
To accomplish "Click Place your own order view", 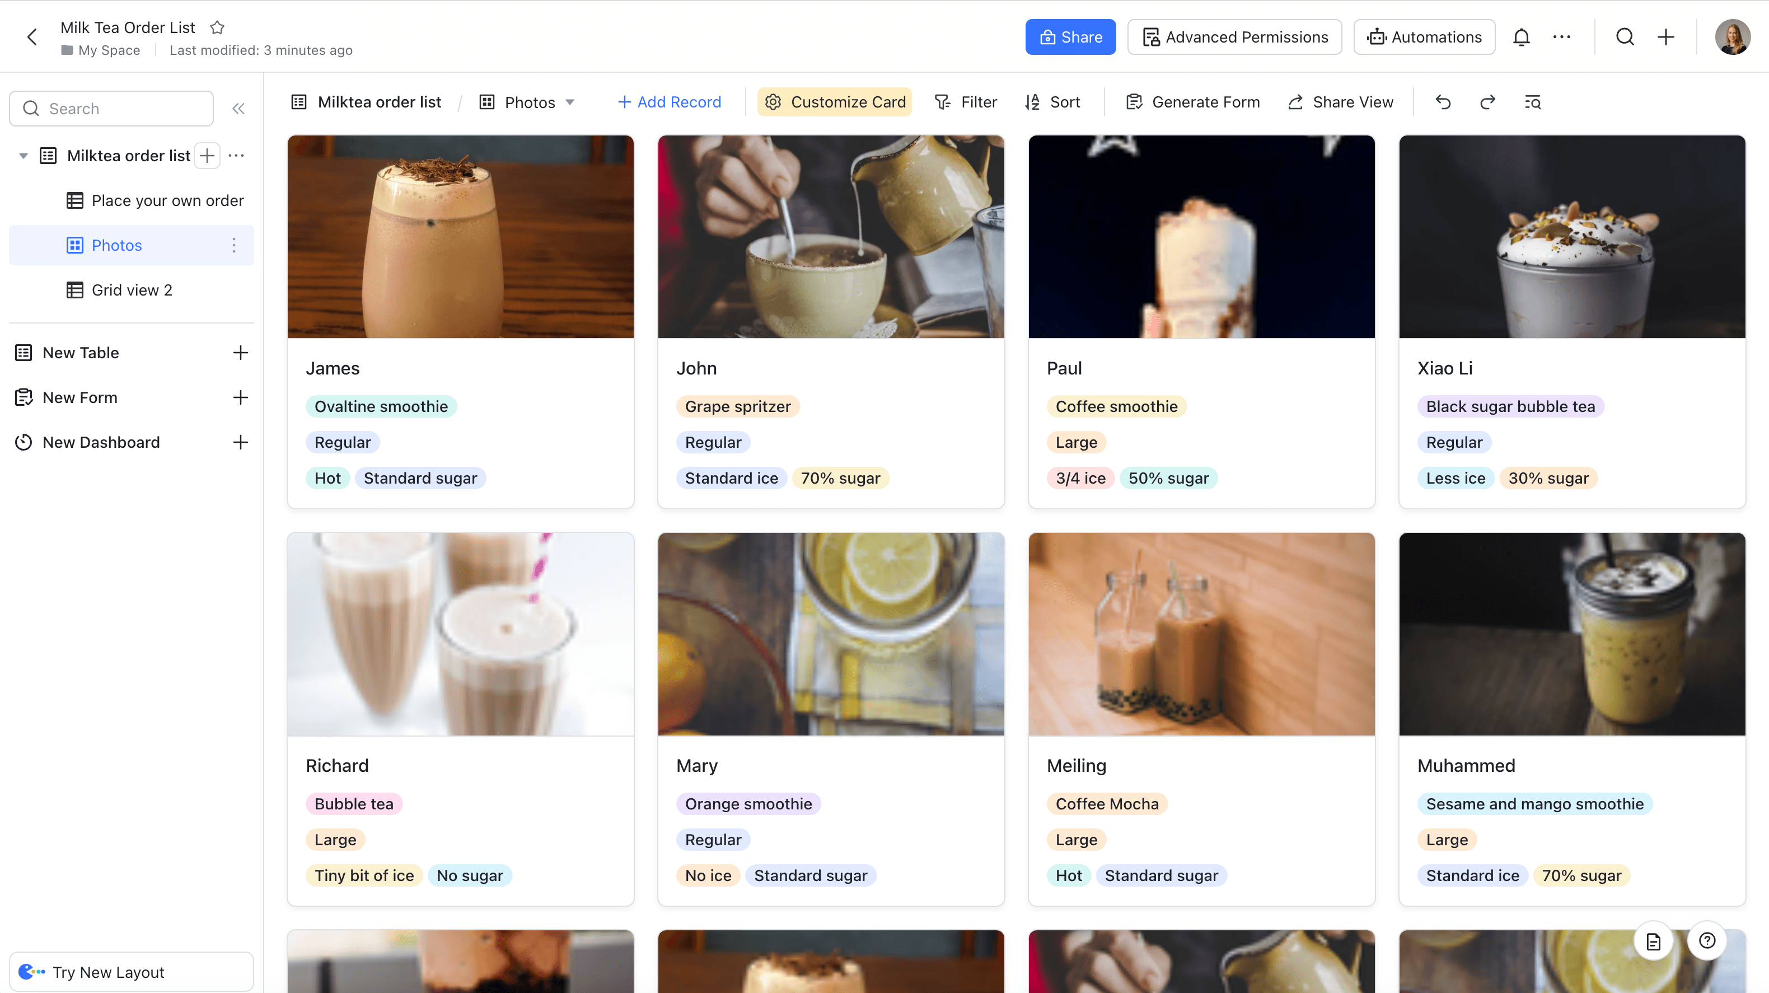I will [x=168, y=200].
